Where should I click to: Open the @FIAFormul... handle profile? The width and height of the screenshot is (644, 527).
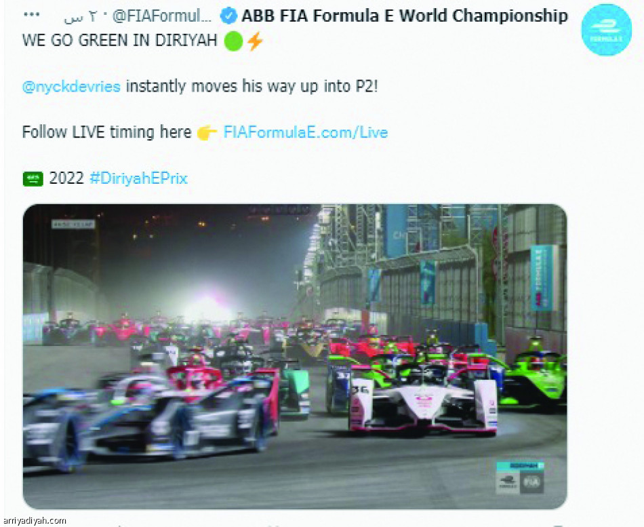click(x=162, y=16)
